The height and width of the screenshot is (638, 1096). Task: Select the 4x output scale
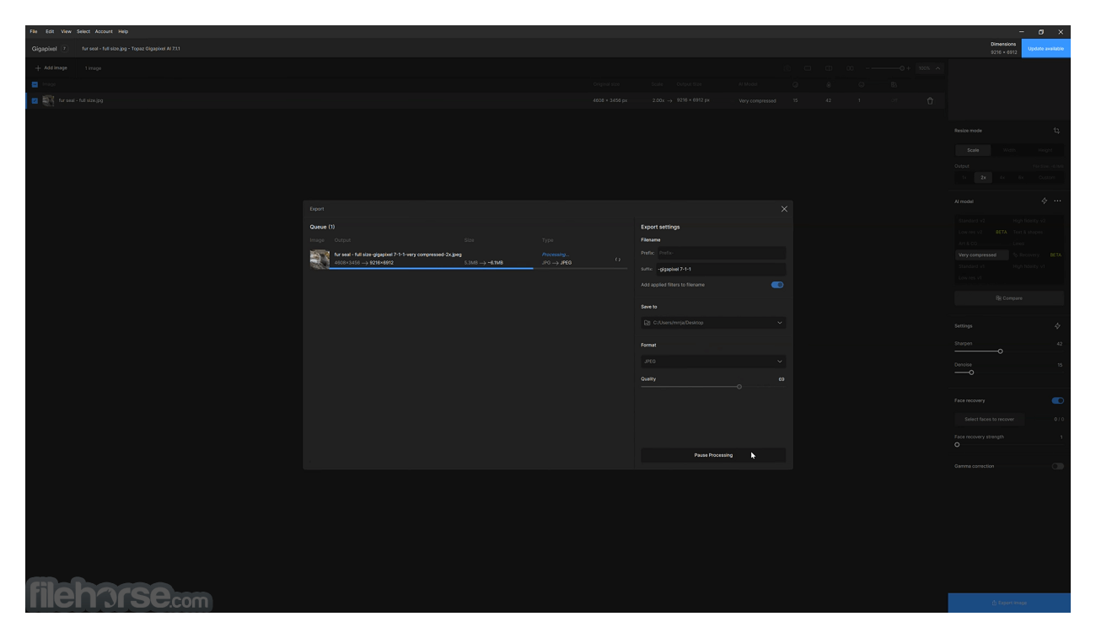pos(1002,178)
